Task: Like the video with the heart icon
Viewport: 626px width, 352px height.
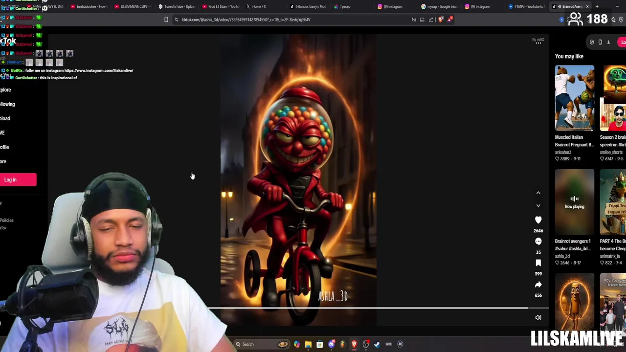Action: point(538,220)
